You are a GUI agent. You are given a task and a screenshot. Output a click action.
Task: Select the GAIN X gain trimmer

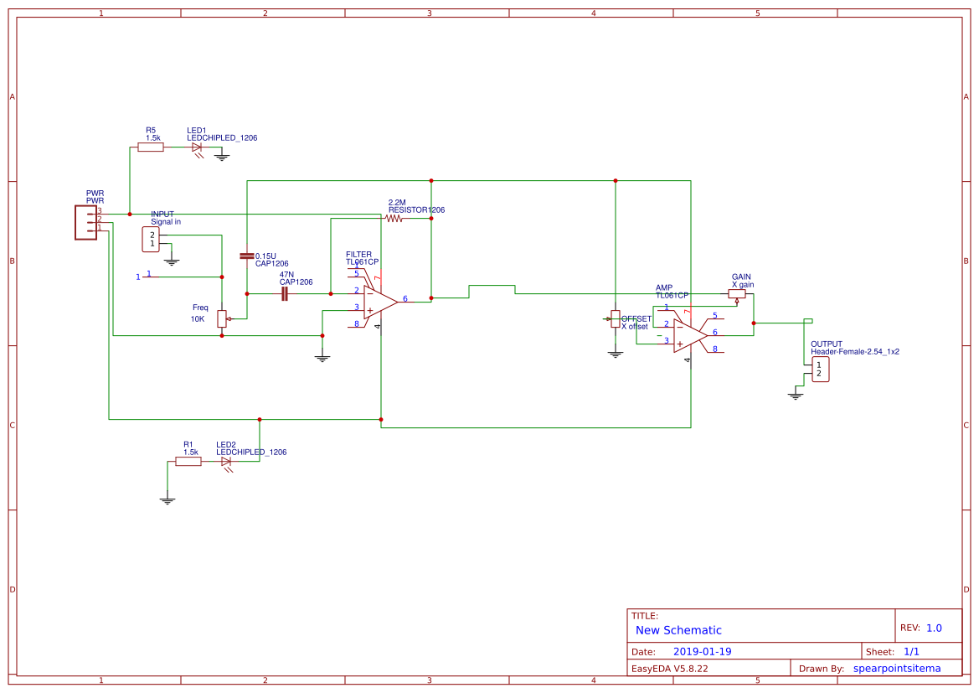(x=738, y=294)
